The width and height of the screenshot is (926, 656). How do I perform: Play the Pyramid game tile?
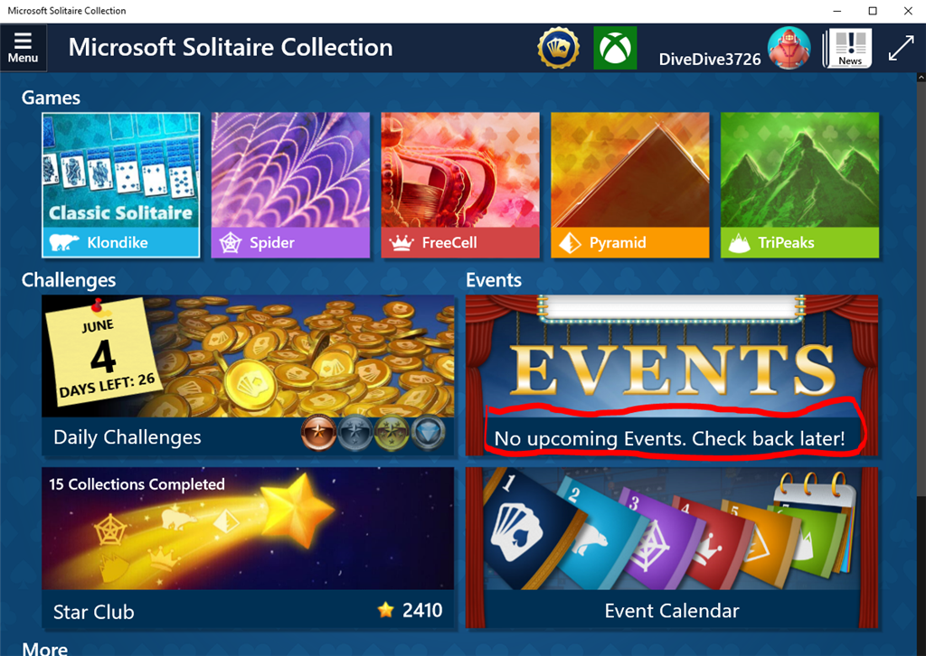pos(630,185)
